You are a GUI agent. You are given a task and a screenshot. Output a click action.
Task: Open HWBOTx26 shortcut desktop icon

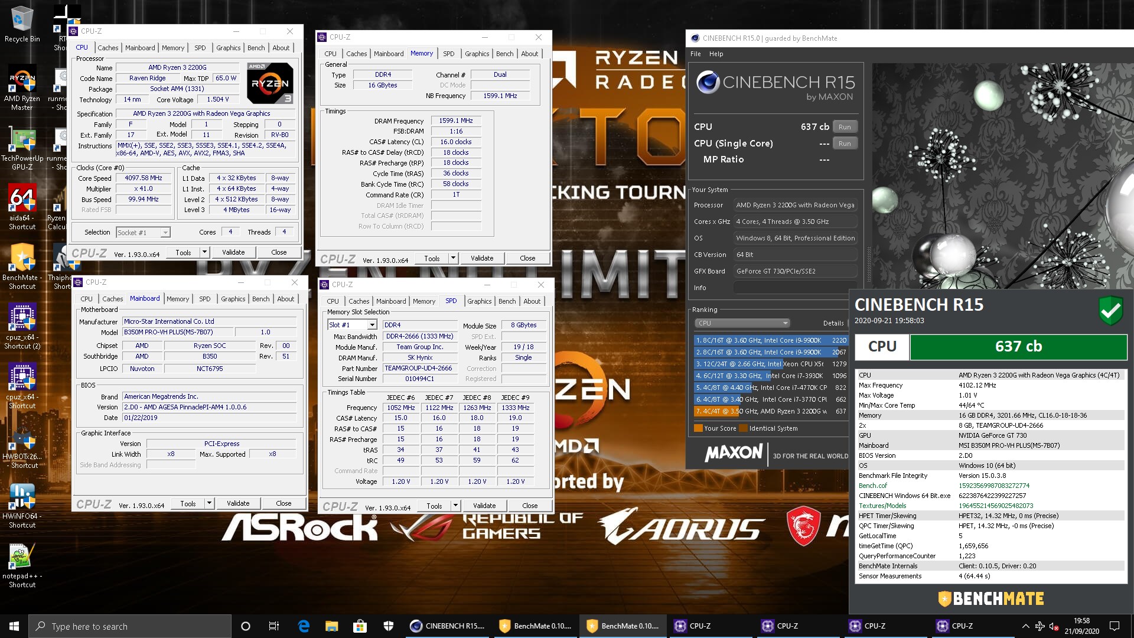[22, 447]
